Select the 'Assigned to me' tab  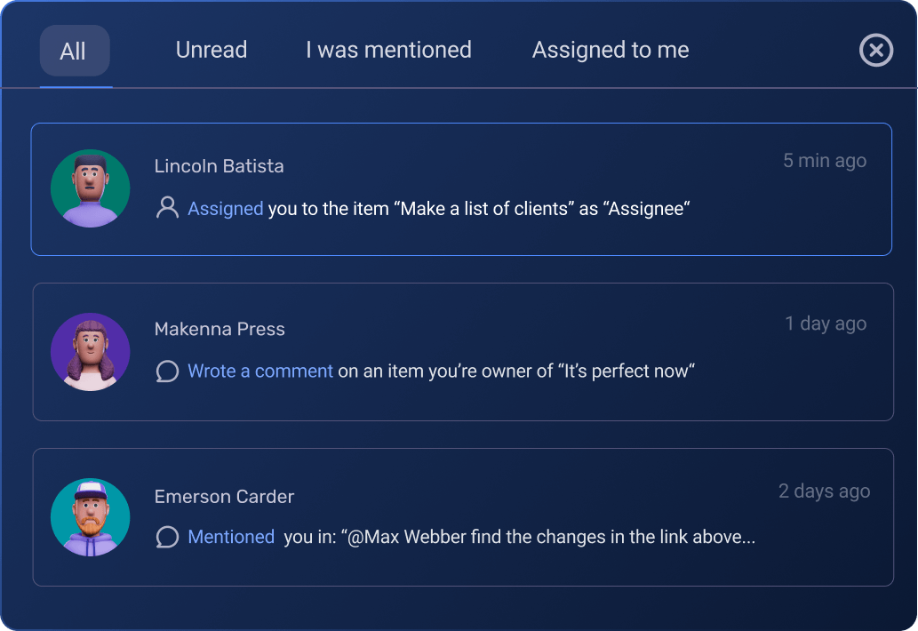(x=610, y=50)
